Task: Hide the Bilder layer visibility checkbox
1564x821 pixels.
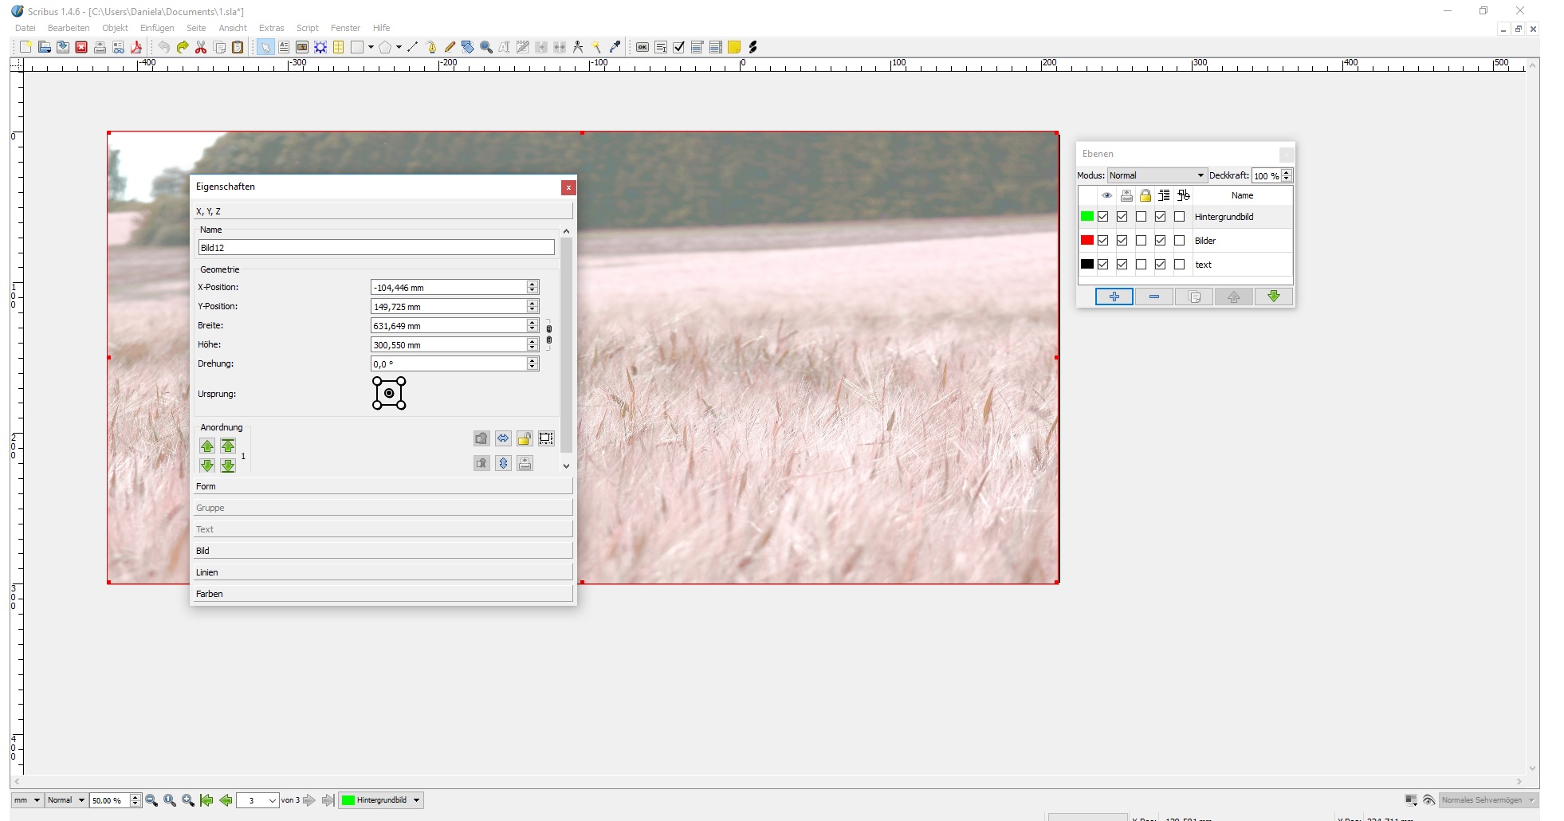Action: coord(1103,241)
